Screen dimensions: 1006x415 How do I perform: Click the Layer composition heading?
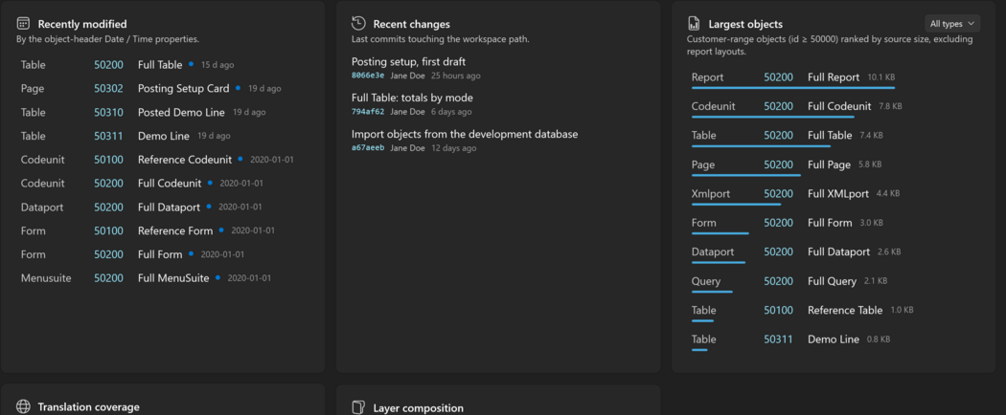click(x=419, y=408)
